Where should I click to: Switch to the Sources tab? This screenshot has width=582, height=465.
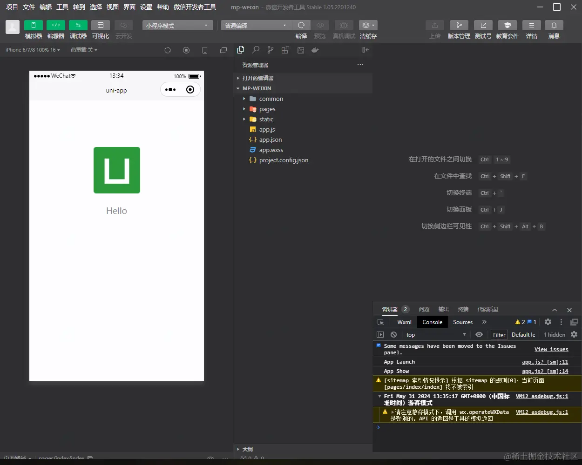coord(462,322)
